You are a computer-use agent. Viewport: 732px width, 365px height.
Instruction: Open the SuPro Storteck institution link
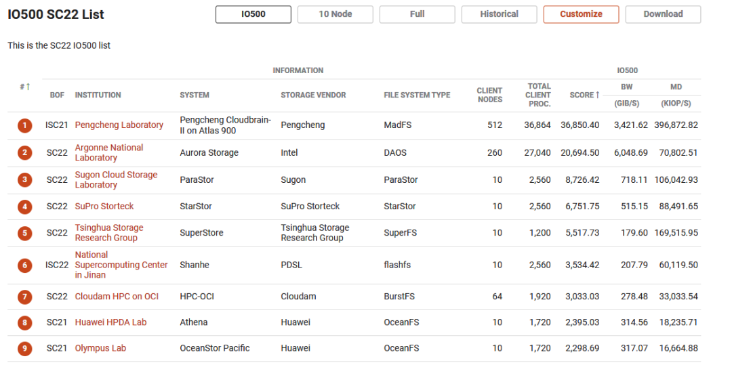(x=104, y=206)
